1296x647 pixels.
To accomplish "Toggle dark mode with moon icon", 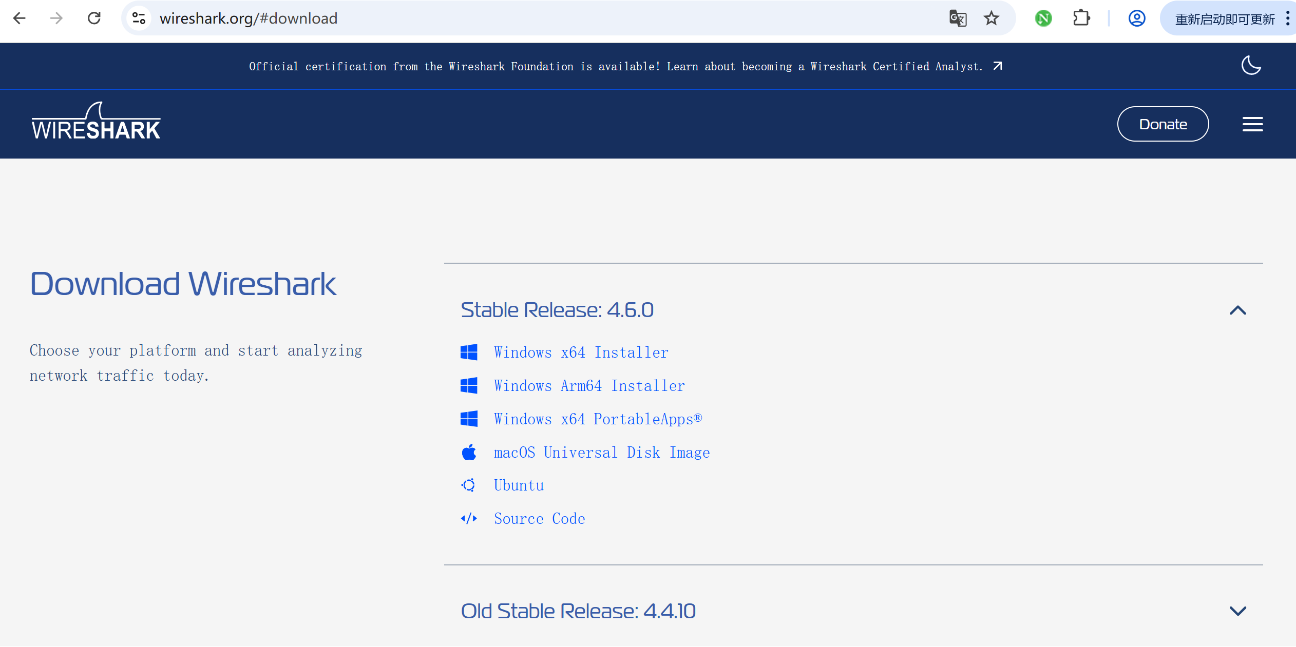I will coord(1251,66).
